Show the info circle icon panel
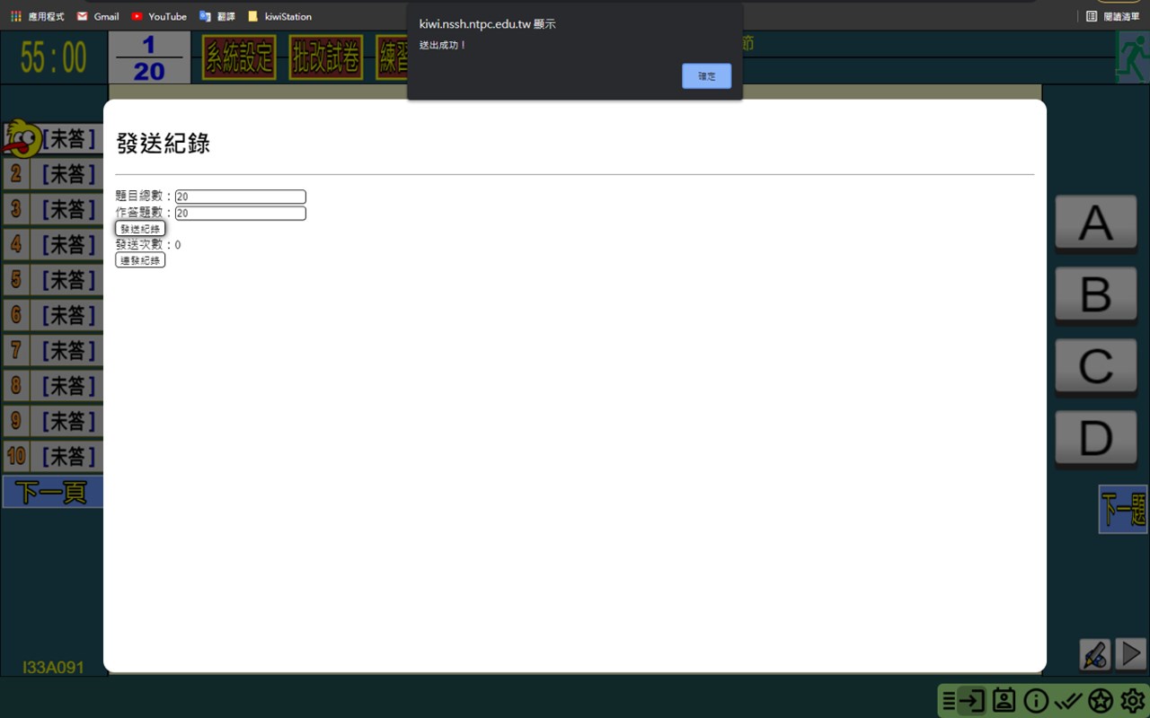The width and height of the screenshot is (1150, 718). point(1036,701)
